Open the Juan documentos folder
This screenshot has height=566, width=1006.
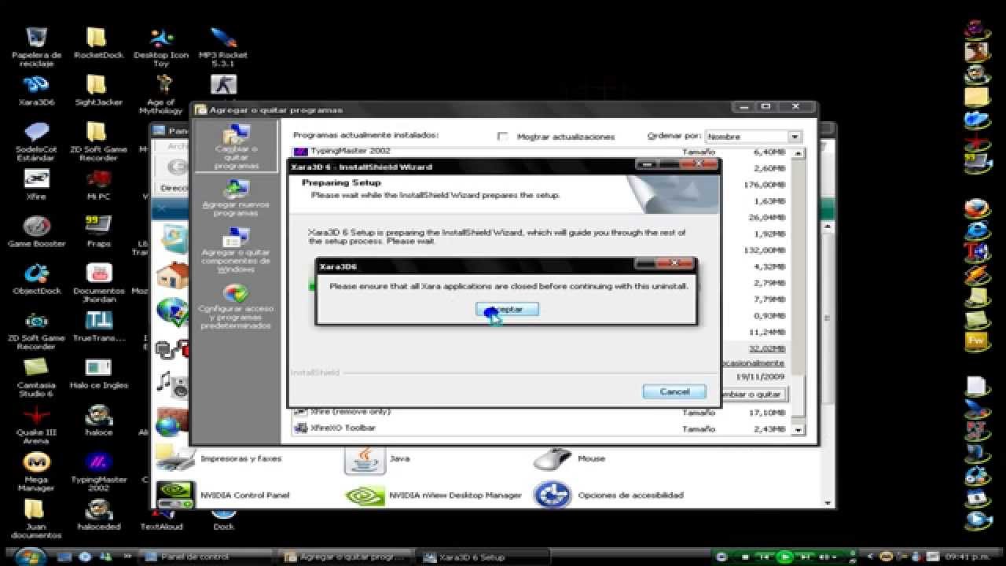coord(36,519)
